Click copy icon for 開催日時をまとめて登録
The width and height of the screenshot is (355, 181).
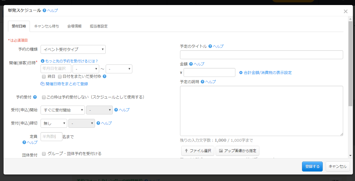coord(42,84)
